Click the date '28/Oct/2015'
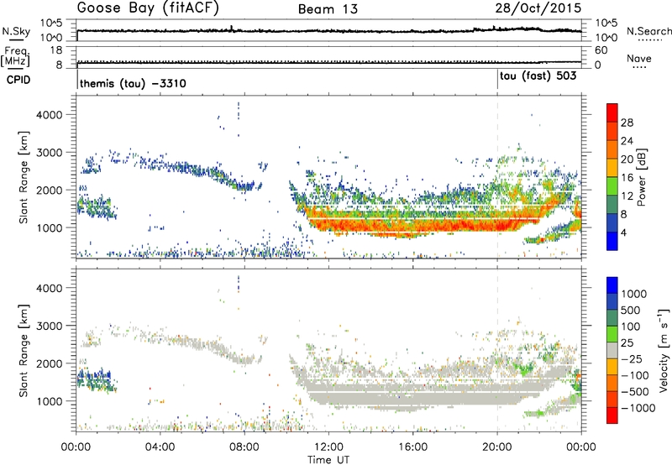The height and width of the screenshot is (465, 672). [x=538, y=8]
